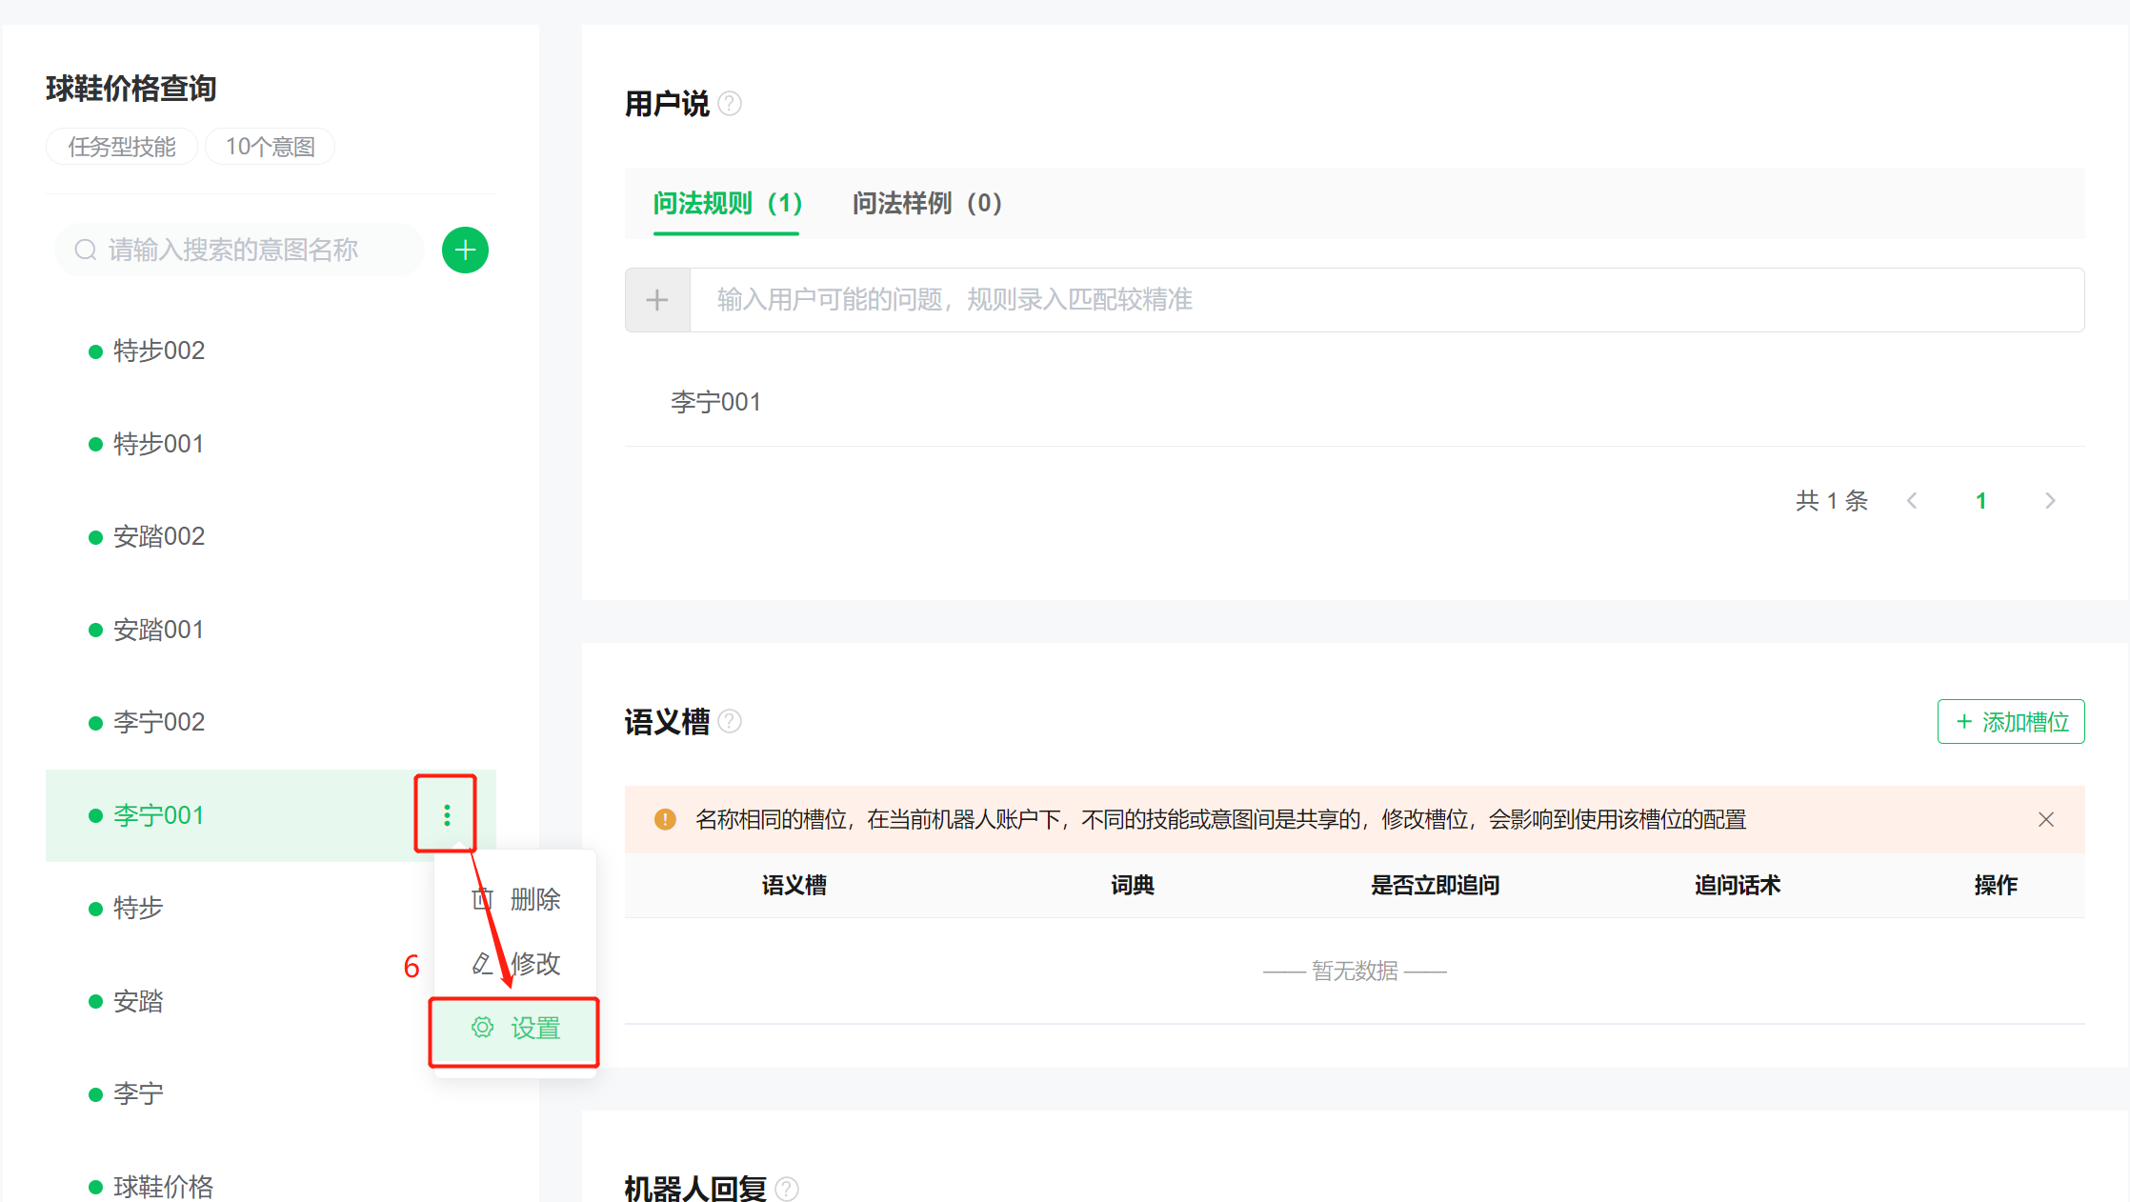
Task: Go to previous page arrow
Action: coord(1912,501)
